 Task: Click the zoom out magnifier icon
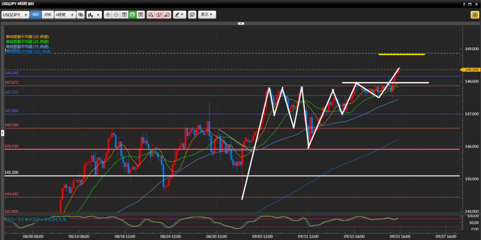[116, 15]
